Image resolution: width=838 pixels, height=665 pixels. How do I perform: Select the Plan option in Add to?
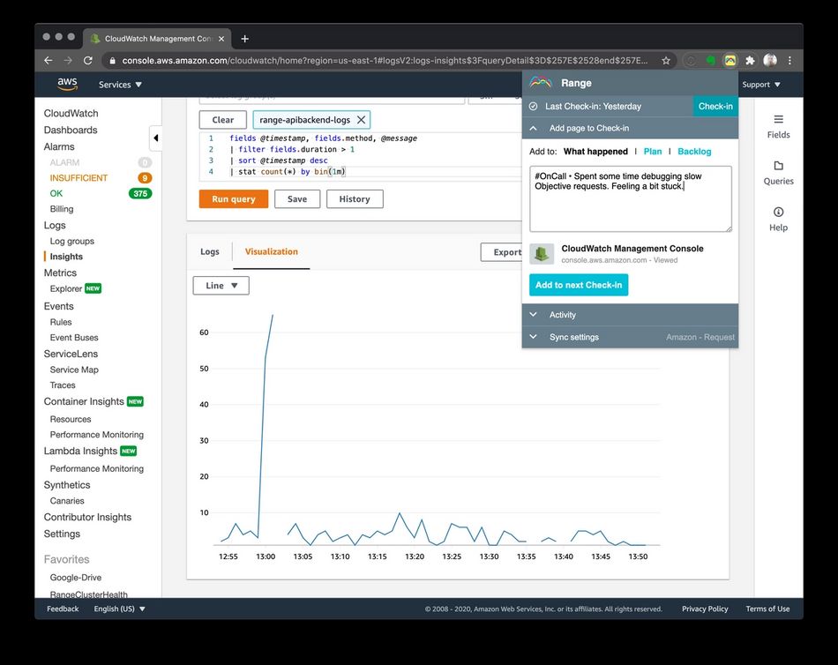click(653, 152)
